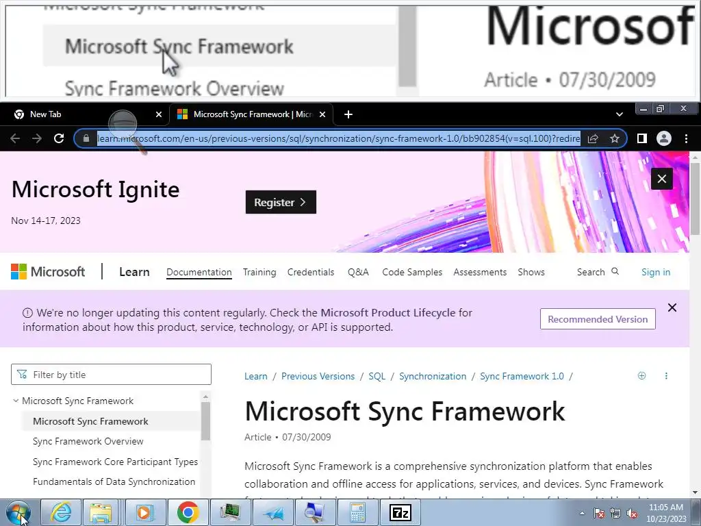
Task: Select the Microsoft Sync Framework browser tab
Action: coord(251,114)
